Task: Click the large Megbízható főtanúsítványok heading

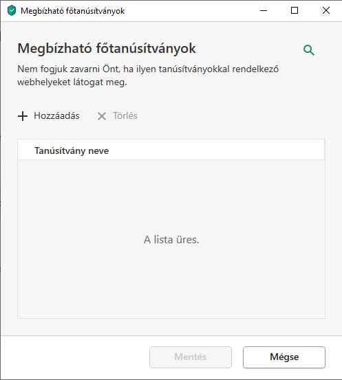Action: pyautogui.click(x=107, y=48)
